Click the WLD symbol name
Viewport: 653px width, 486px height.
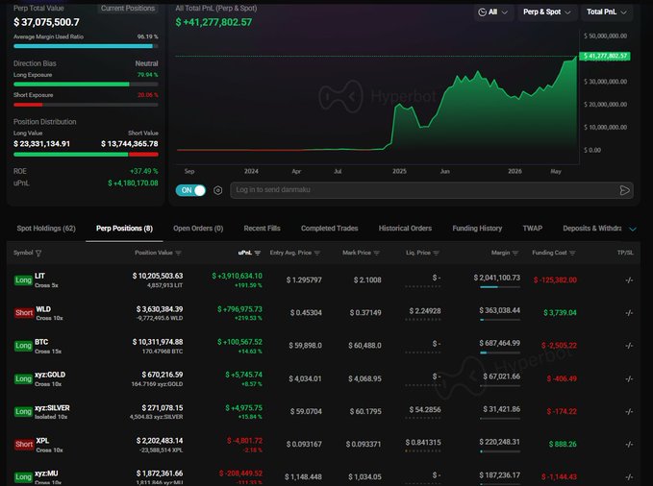pos(43,308)
